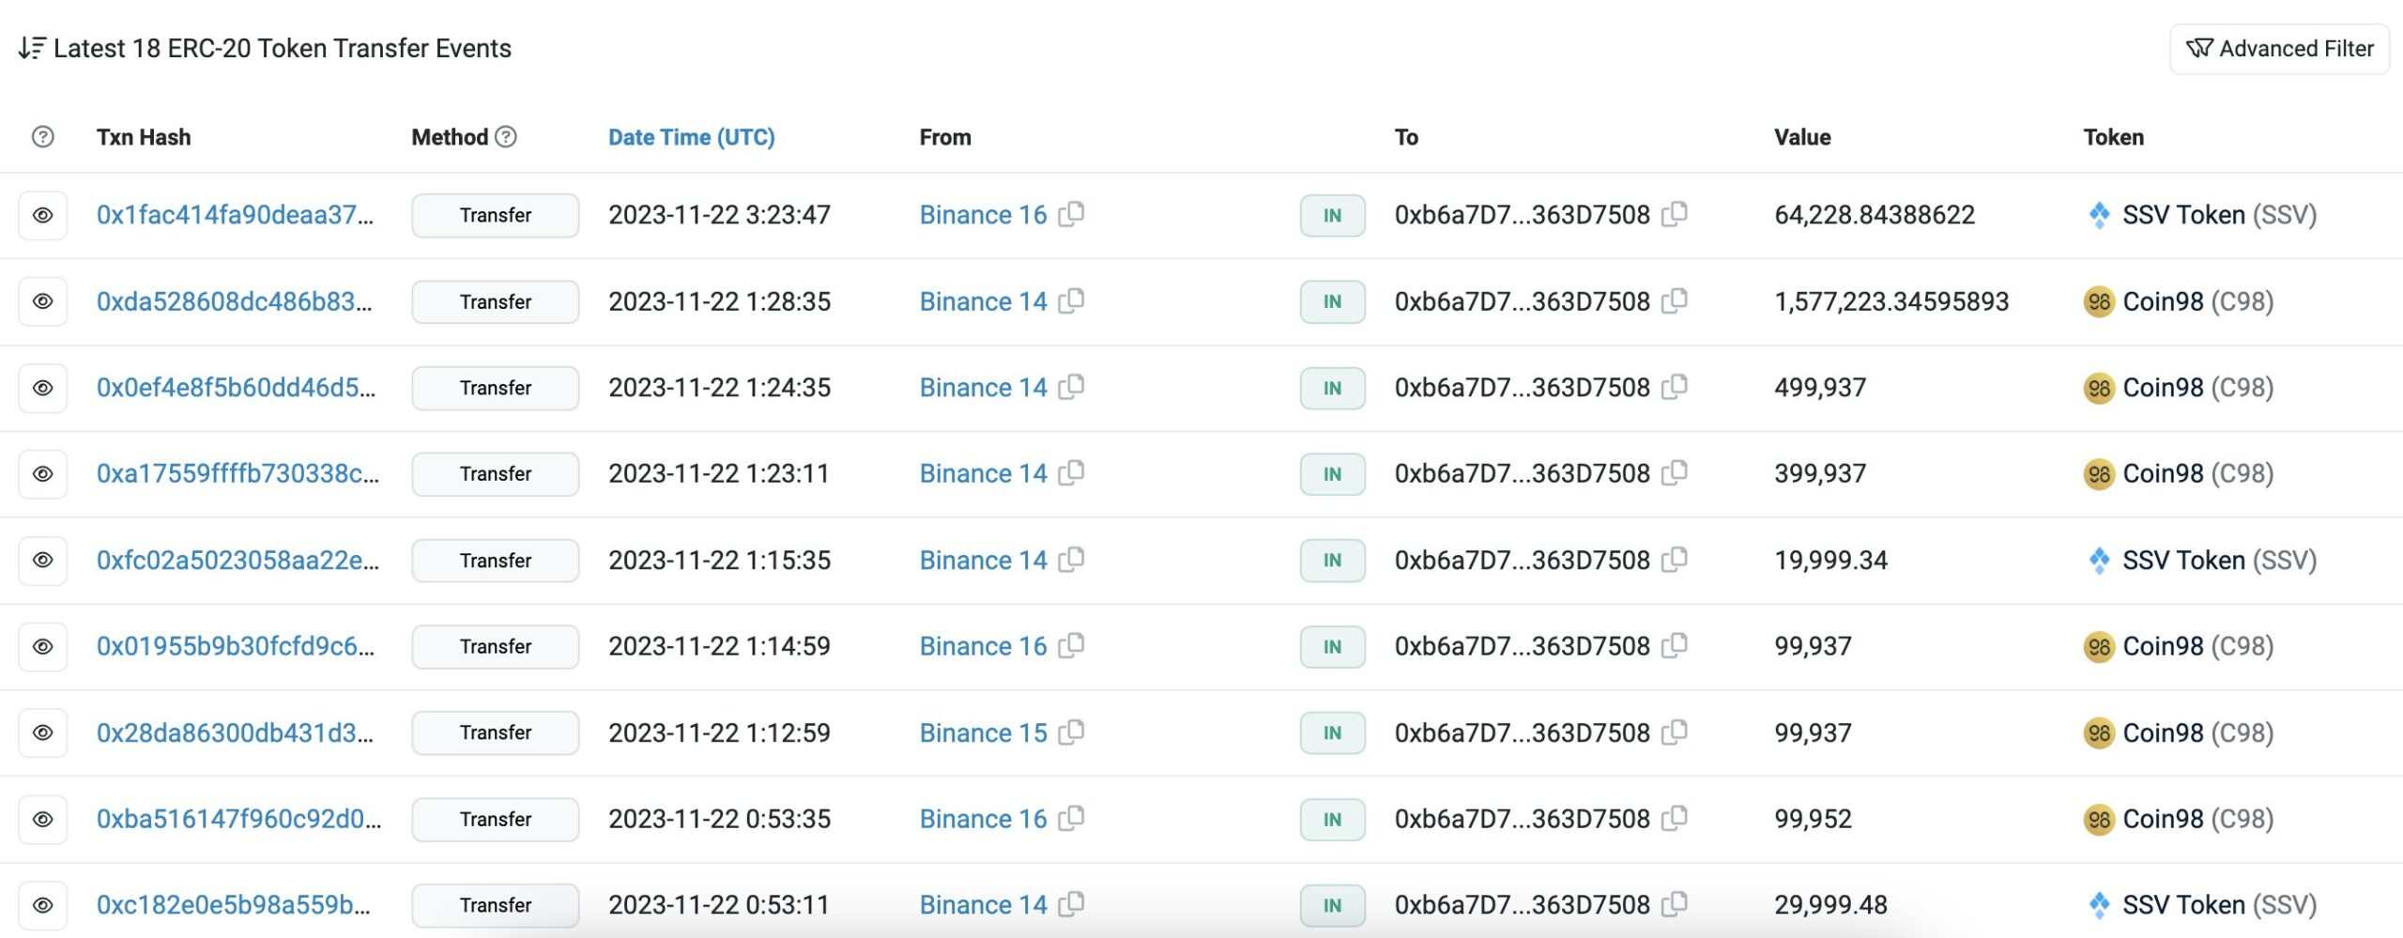Open transaction hash 0xa17559ffffb730338c...
Viewport: 2403px width, 938px height.
click(237, 474)
